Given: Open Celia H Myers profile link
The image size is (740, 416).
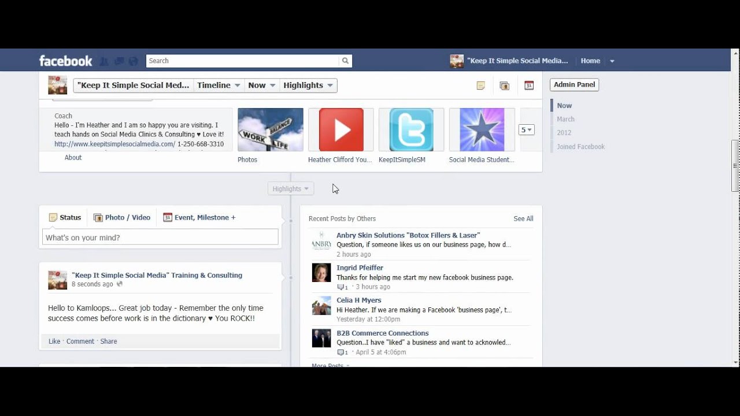Looking at the screenshot, I should click(x=358, y=300).
